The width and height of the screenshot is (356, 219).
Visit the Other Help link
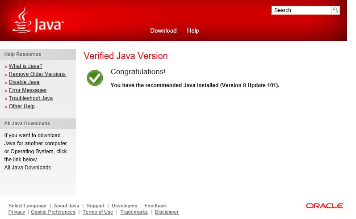coord(21,106)
